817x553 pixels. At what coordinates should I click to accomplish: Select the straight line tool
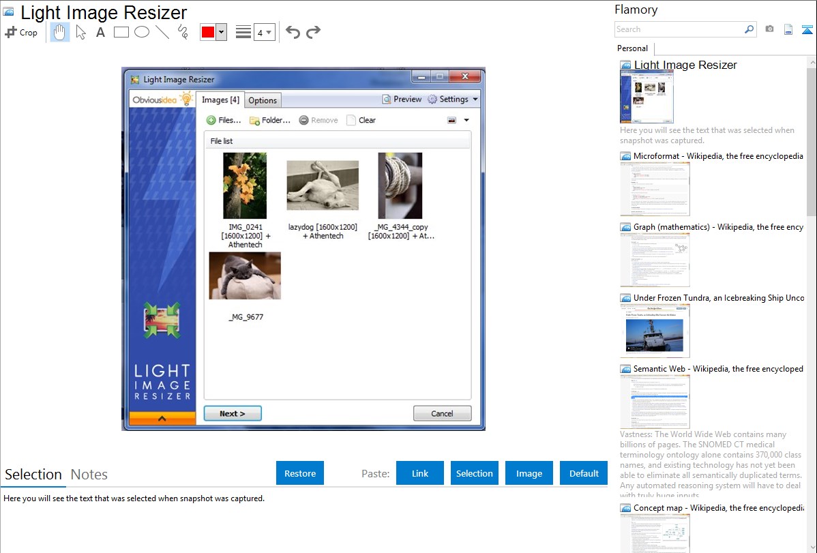tap(162, 32)
